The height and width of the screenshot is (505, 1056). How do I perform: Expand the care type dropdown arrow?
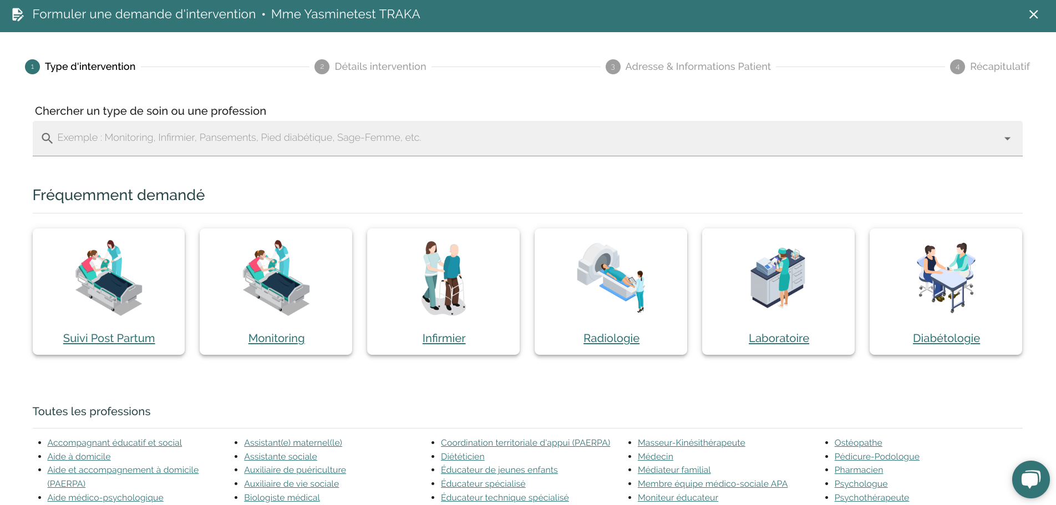[x=1007, y=139]
